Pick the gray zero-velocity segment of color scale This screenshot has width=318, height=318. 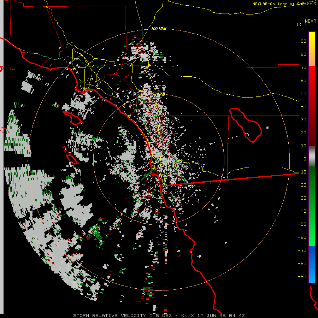(312, 157)
